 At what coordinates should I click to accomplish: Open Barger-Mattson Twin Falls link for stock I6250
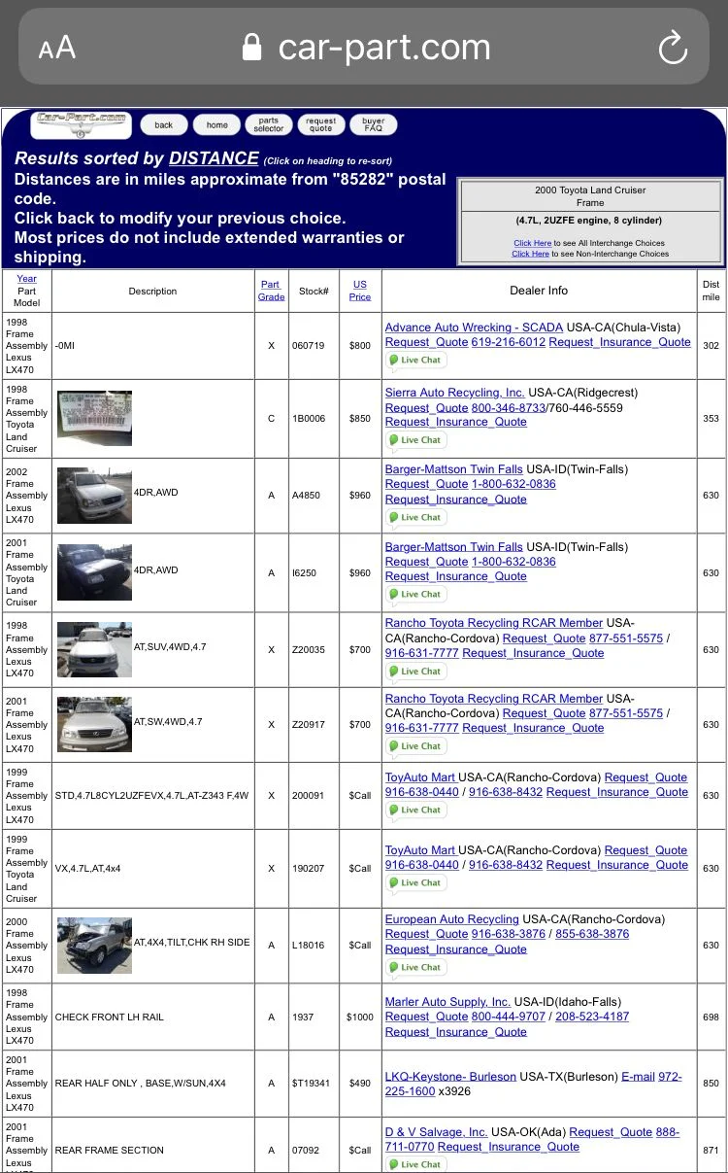point(454,547)
